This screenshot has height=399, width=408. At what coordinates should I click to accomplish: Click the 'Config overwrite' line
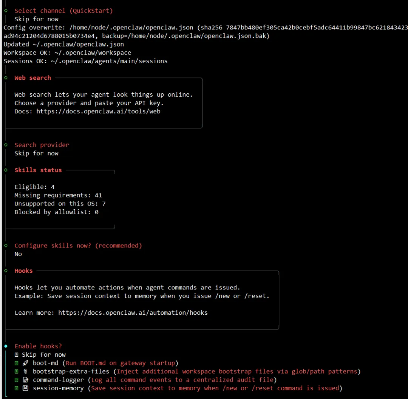[x=206, y=27]
